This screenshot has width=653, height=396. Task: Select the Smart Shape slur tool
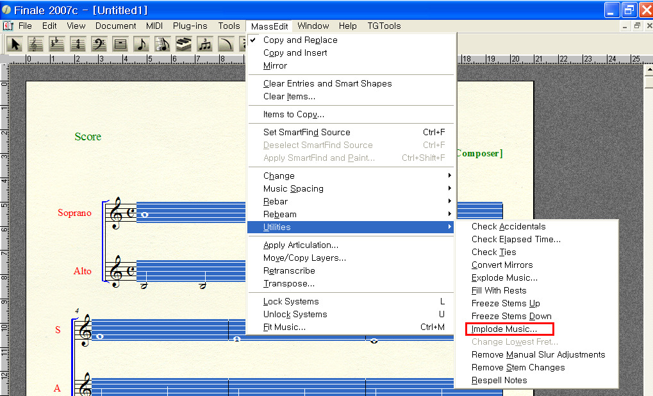point(226,44)
